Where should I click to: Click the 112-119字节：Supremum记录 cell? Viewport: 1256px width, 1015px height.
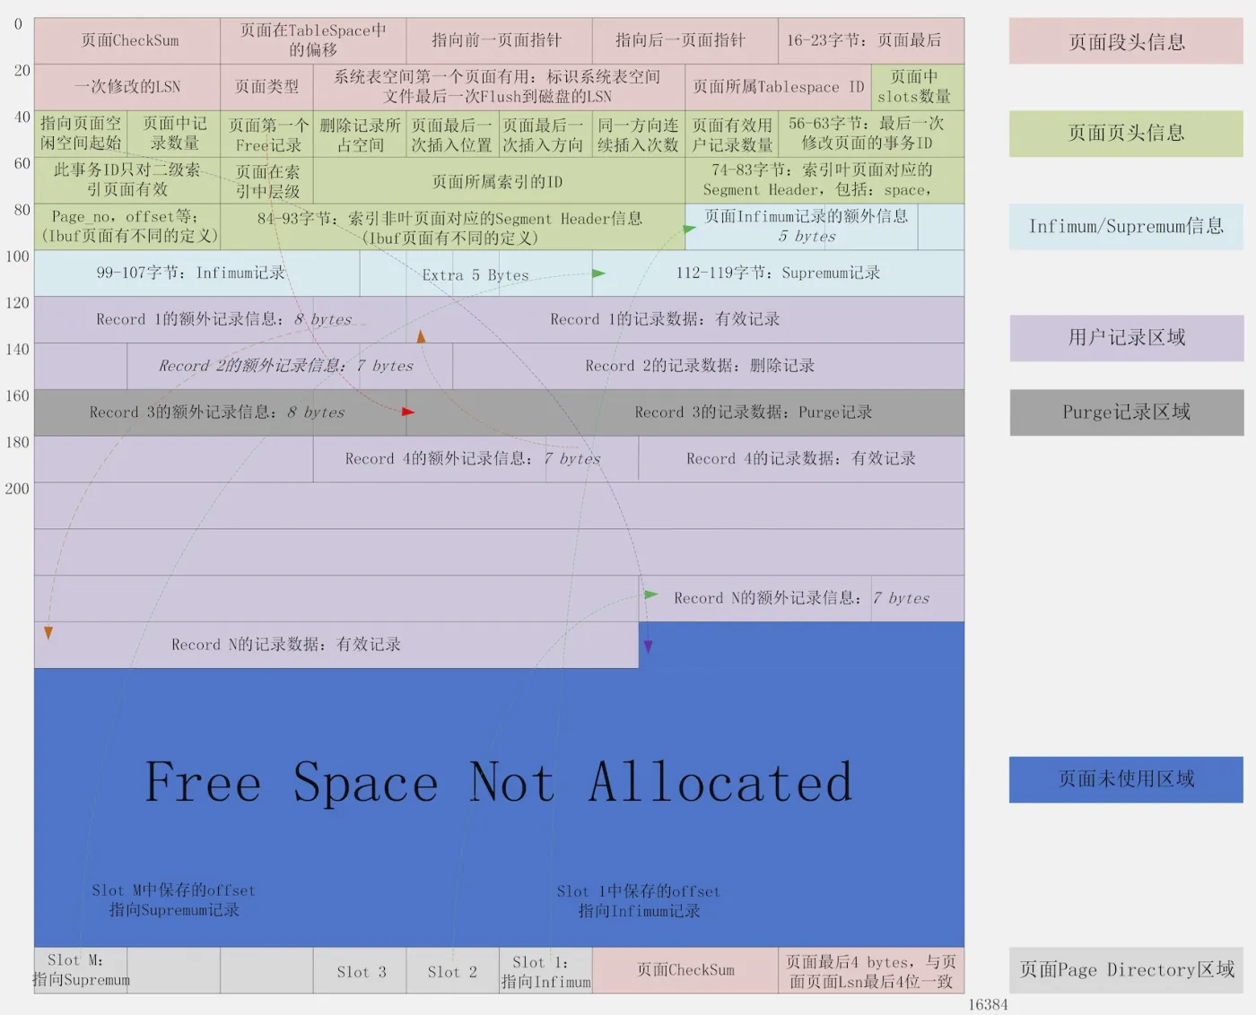778,273
